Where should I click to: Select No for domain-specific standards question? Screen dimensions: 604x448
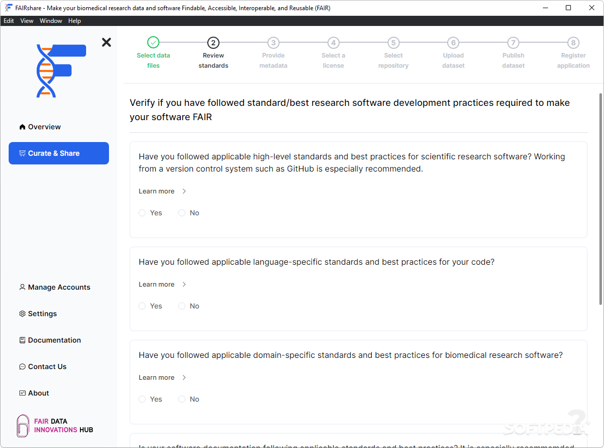[182, 399]
